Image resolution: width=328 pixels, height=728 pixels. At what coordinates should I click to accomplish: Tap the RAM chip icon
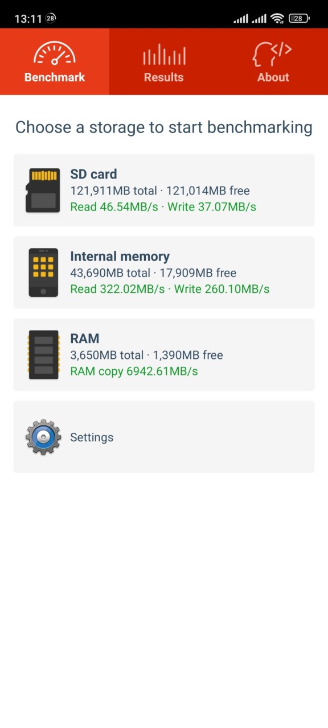pyautogui.click(x=43, y=355)
